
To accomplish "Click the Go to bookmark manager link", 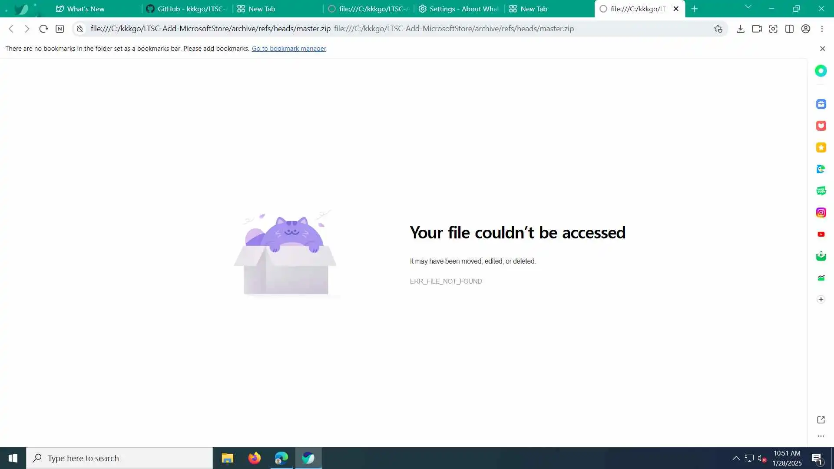I will [x=289, y=49].
